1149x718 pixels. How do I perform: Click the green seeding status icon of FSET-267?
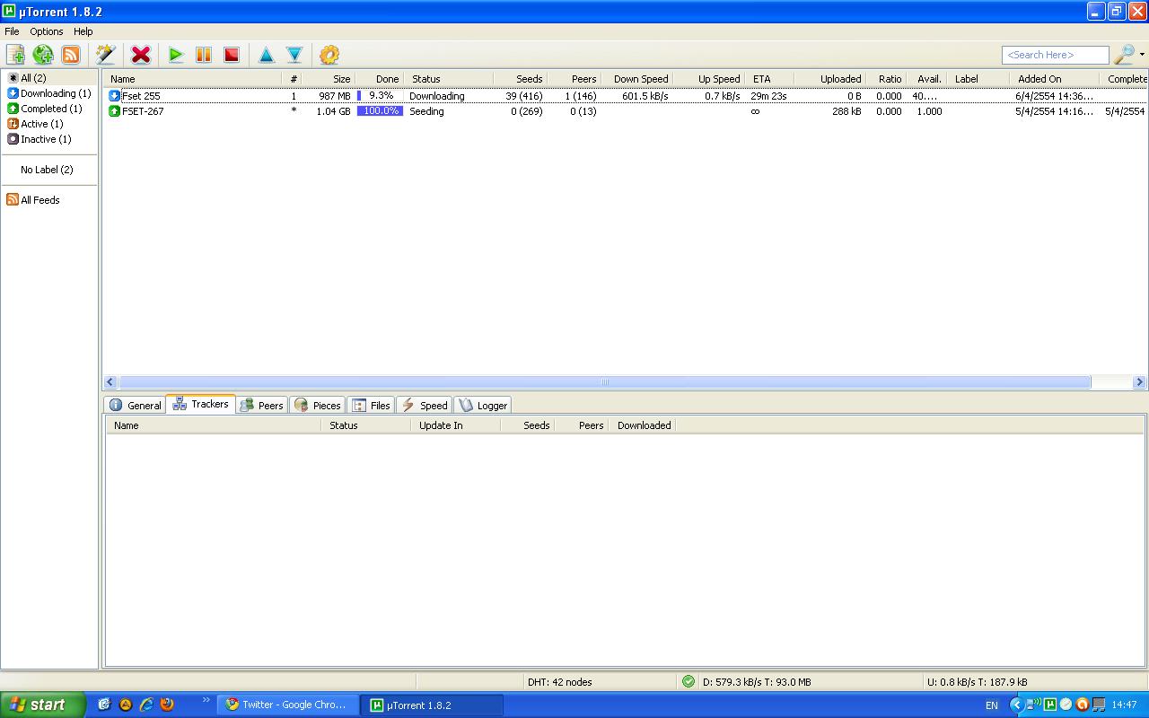[114, 111]
